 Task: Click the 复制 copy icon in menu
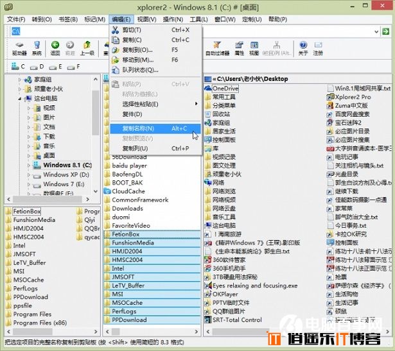[x=115, y=40]
